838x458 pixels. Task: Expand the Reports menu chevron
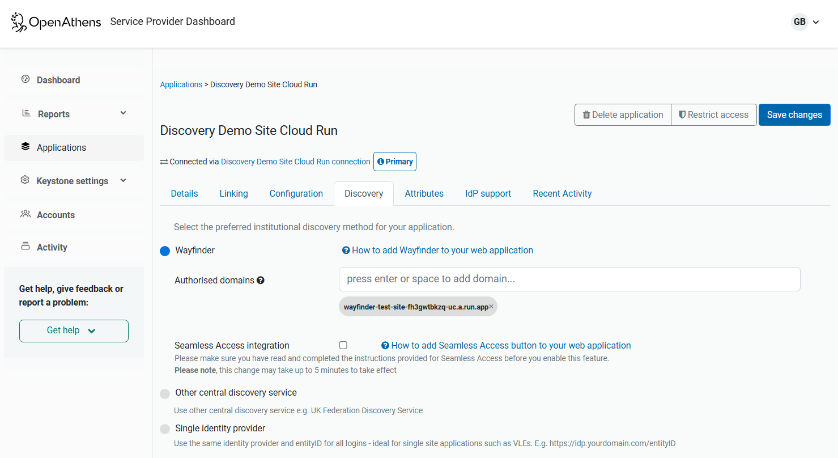point(123,113)
